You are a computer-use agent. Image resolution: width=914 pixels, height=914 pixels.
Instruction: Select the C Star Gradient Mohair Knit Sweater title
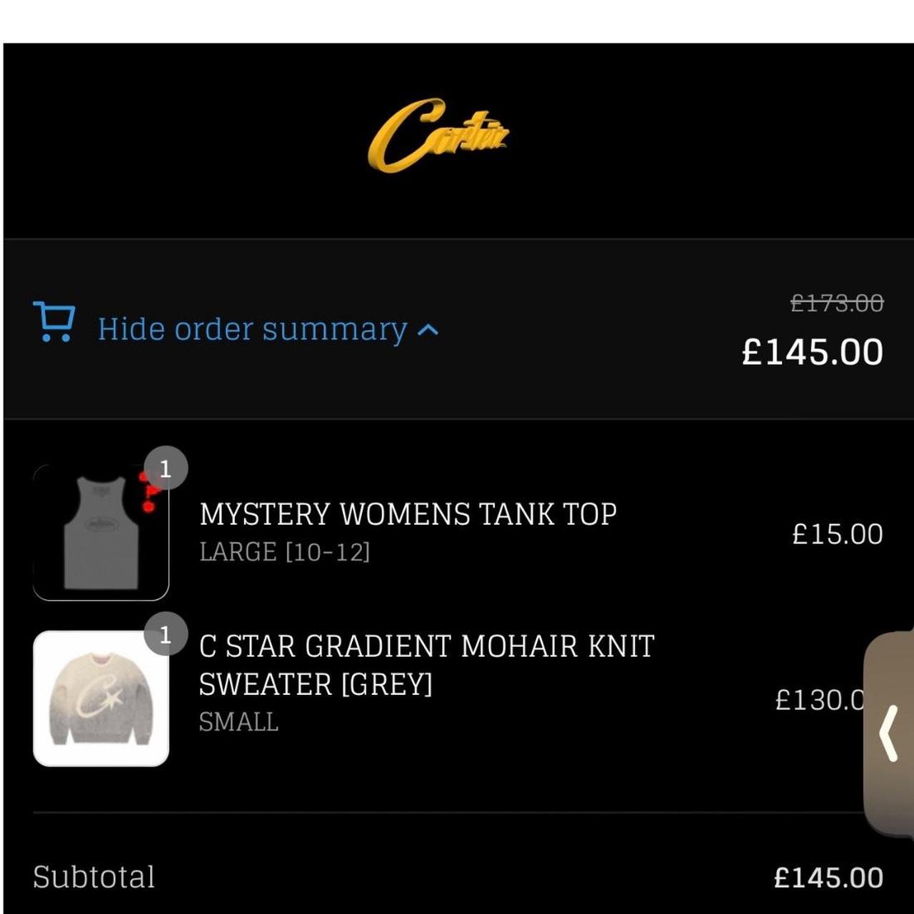click(426, 665)
